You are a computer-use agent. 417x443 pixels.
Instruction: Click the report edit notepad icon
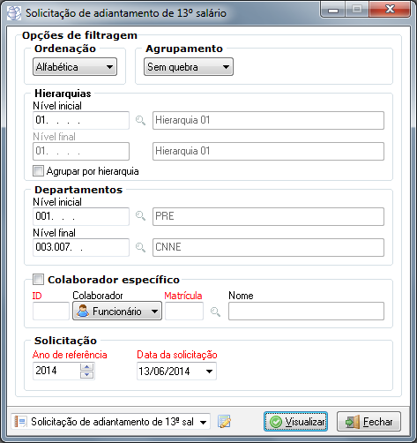click(x=224, y=422)
